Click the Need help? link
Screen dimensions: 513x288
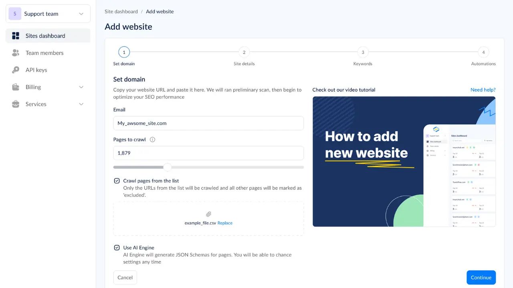click(x=483, y=90)
